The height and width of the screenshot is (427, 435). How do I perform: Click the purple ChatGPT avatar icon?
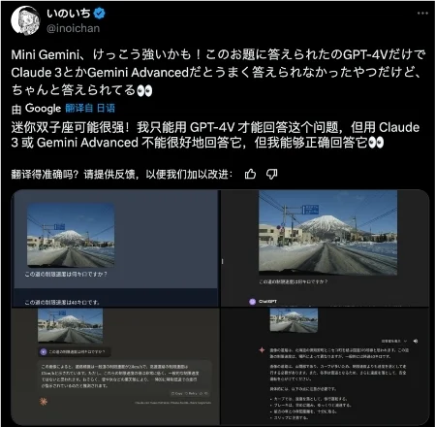click(x=252, y=302)
